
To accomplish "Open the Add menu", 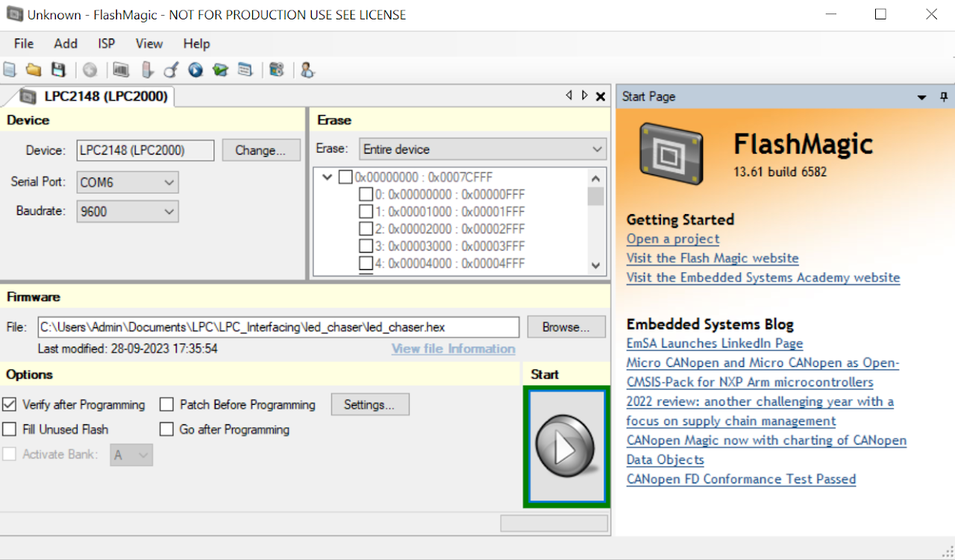I will pos(66,44).
